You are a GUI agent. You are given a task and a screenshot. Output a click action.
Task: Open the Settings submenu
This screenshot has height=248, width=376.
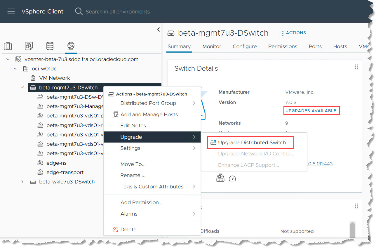[152, 148]
